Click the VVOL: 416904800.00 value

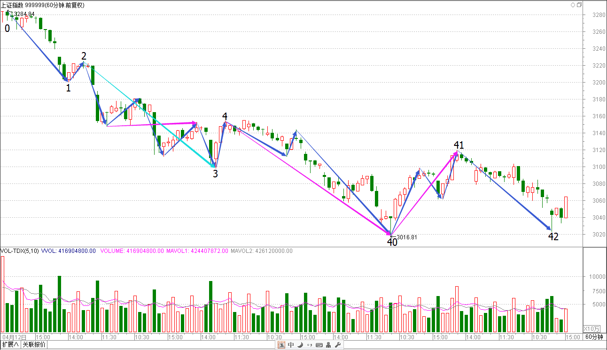click(69, 251)
